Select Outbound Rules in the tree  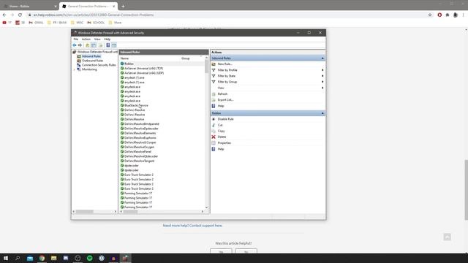point(92,61)
